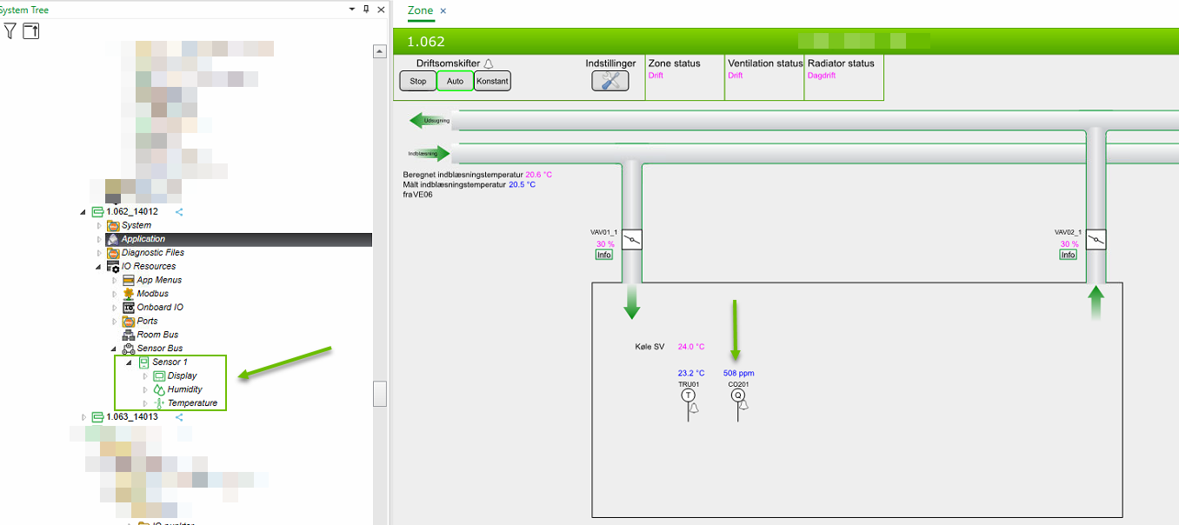Open the filter icon in System Tree
Image resolution: width=1179 pixels, height=525 pixels.
[10, 31]
